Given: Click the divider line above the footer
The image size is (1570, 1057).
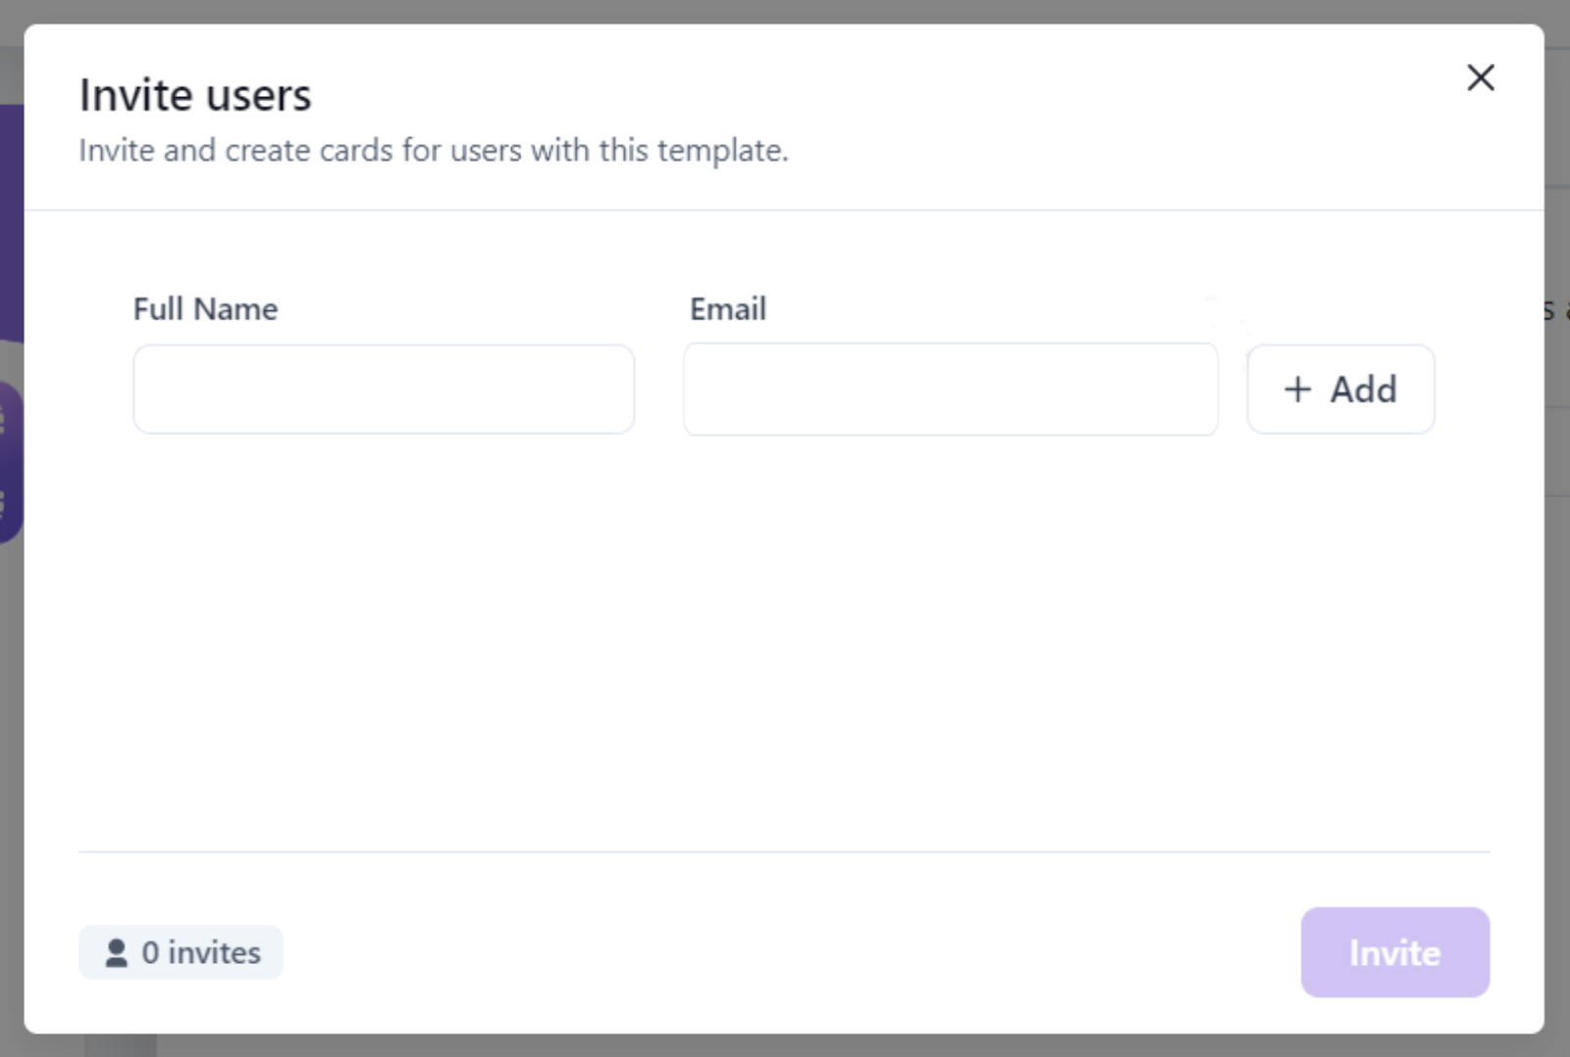Looking at the screenshot, I should tap(785, 851).
